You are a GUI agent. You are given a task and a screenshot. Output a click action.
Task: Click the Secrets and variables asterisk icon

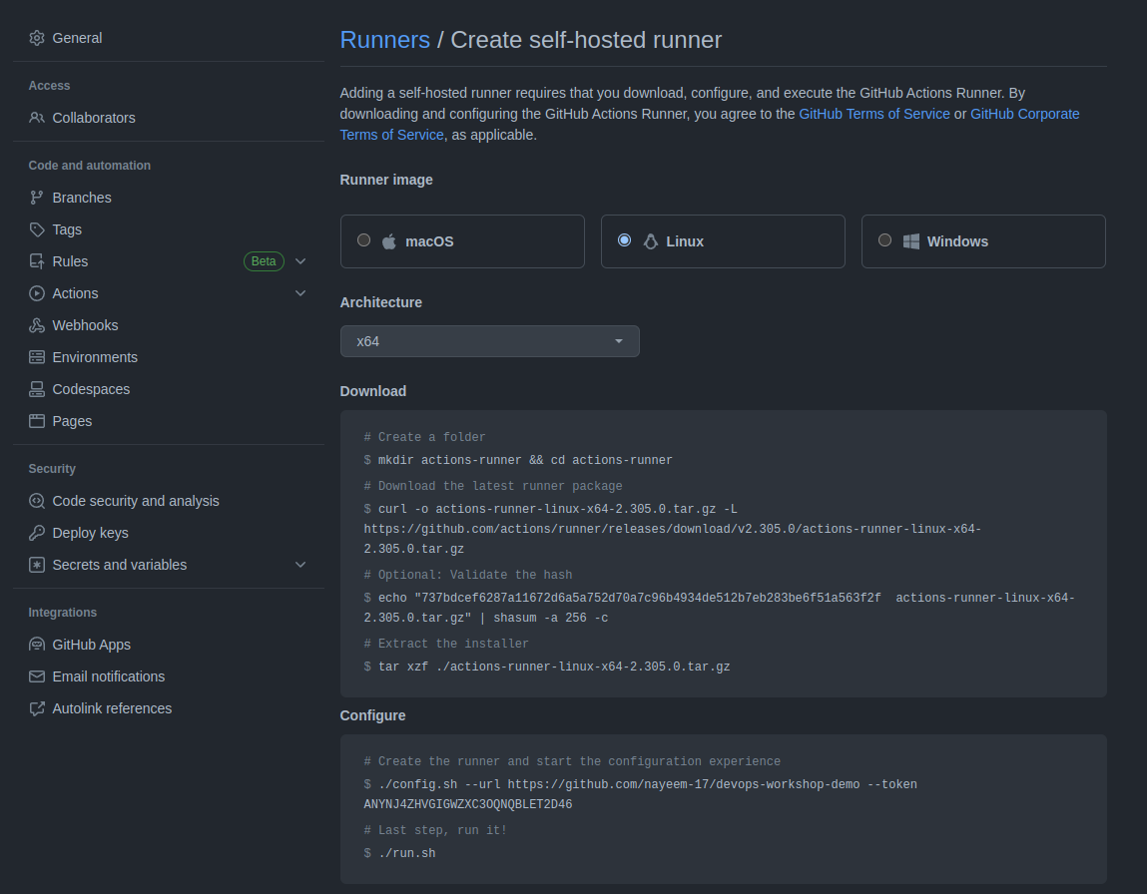click(37, 565)
